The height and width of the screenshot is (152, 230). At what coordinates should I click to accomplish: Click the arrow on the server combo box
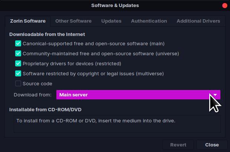point(215,95)
